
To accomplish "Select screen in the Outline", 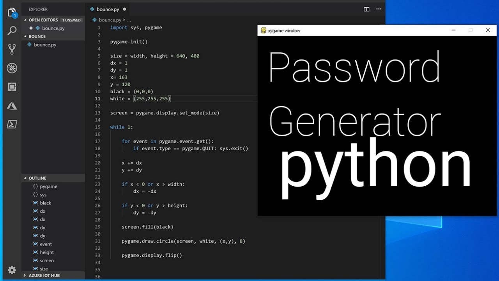I will click(x=47, y=260).
